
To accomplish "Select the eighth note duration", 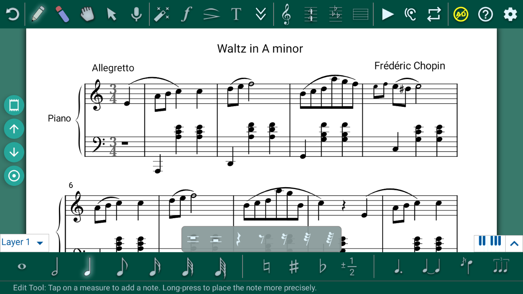I will point(121,267).
